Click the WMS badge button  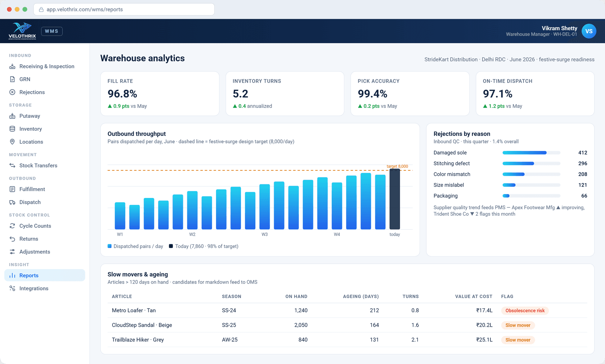point(52,31)
